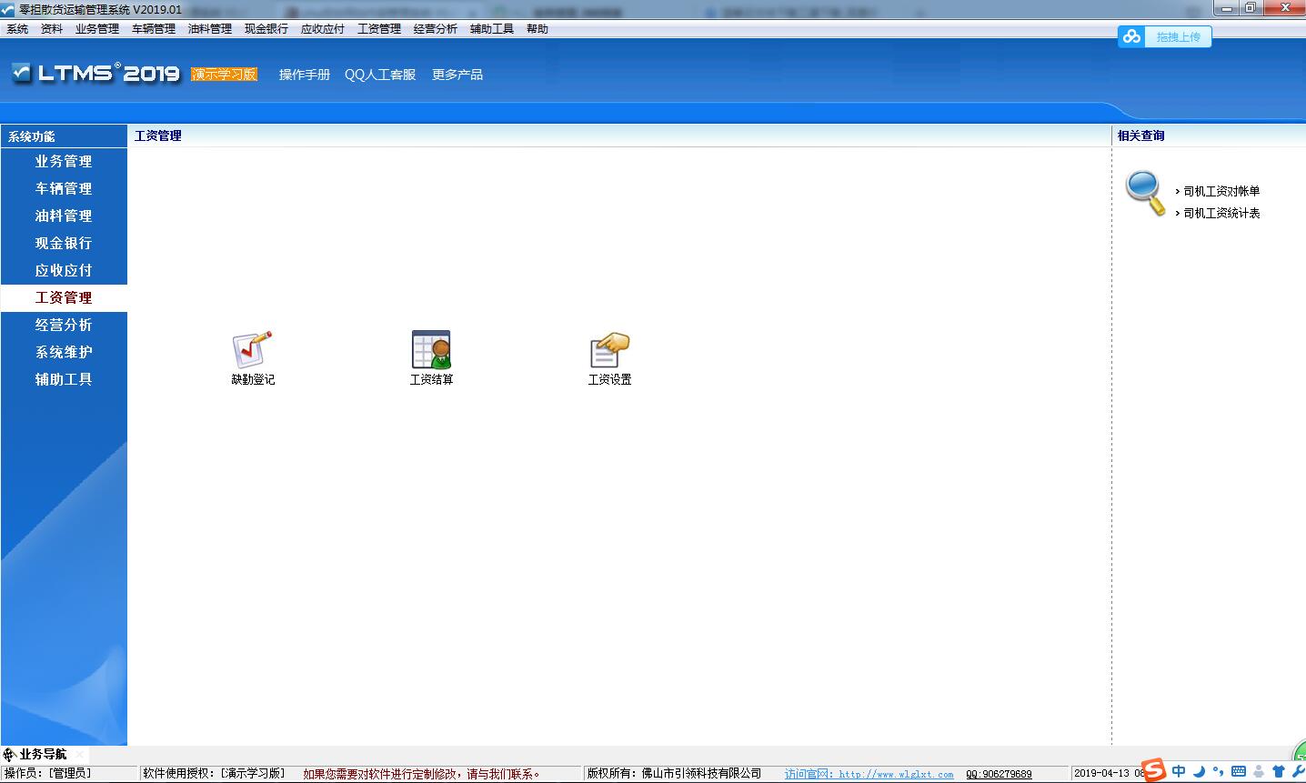Select 应收应付 in the left sidebar
The image size is (1306, 783).
(64, 270)
